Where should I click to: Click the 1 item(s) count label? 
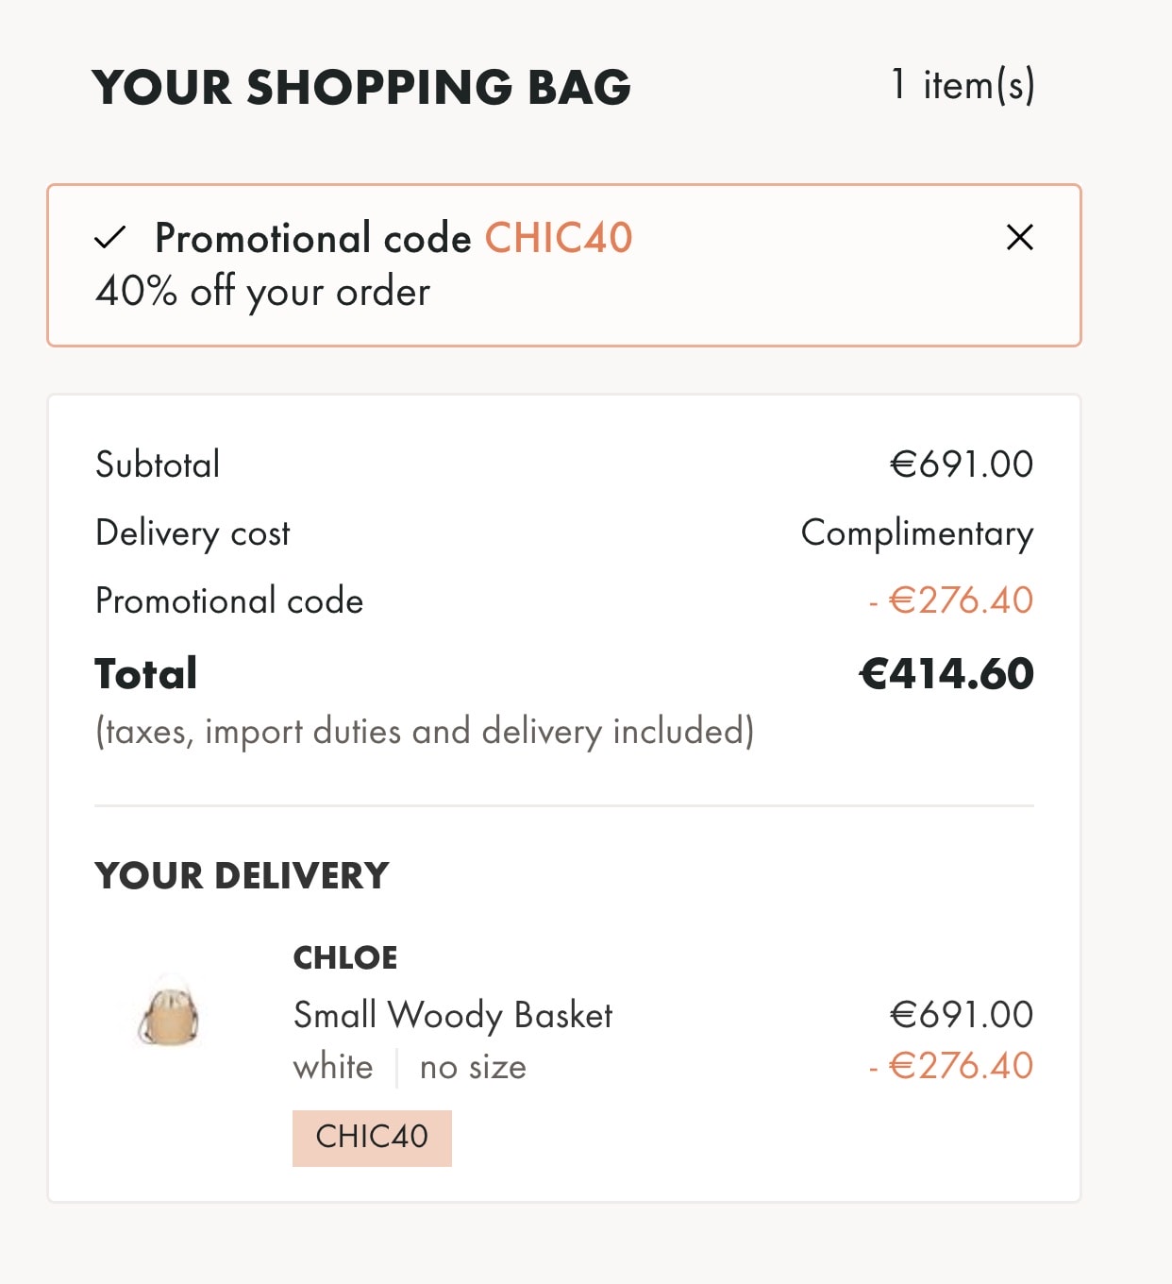point(963,85)
